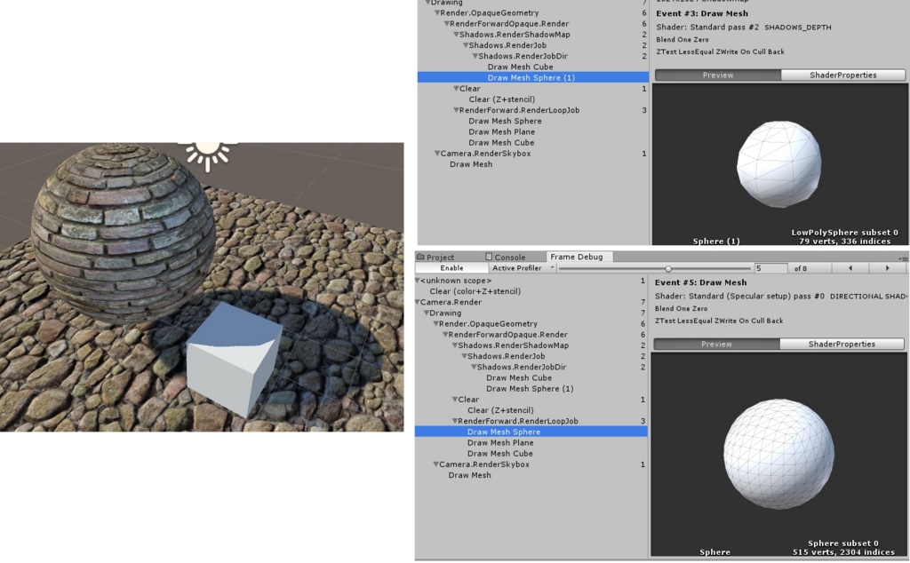Click the frame event slider handle

(x=668, y=268)
